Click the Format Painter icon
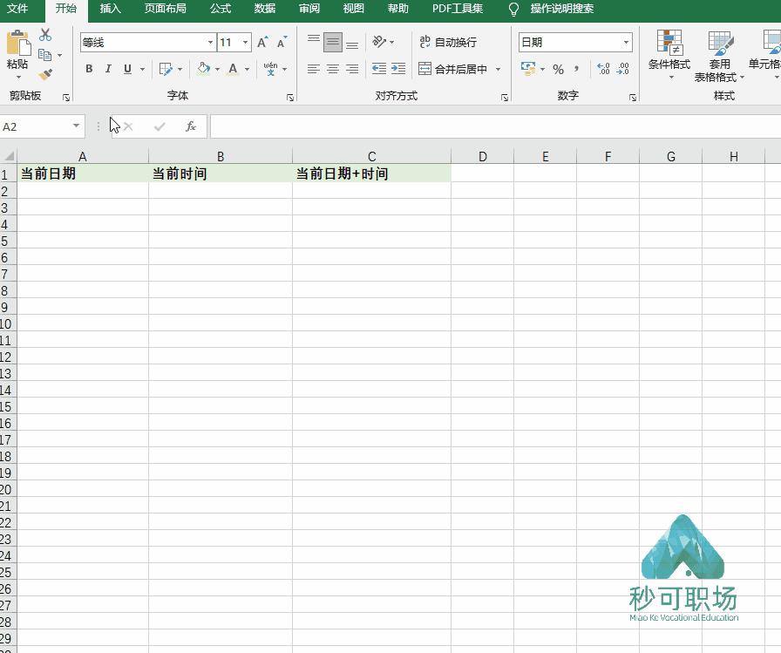Image resolution: width=781 pixels, height=653 pixels. pos(47,75)
